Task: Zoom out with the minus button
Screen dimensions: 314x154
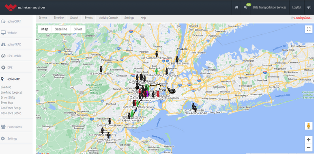Action: [309, 148]
